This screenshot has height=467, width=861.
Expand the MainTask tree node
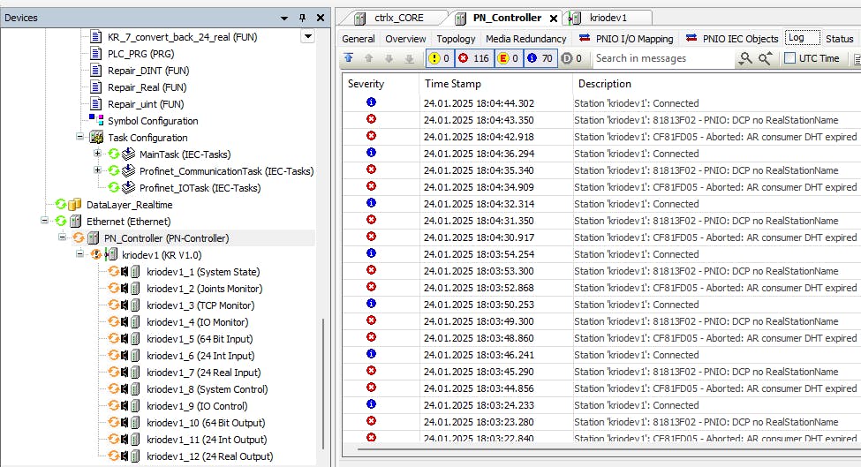(97, 154)
